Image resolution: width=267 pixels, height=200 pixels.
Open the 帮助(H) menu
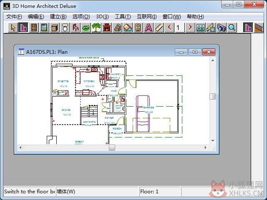pos(195,17)
